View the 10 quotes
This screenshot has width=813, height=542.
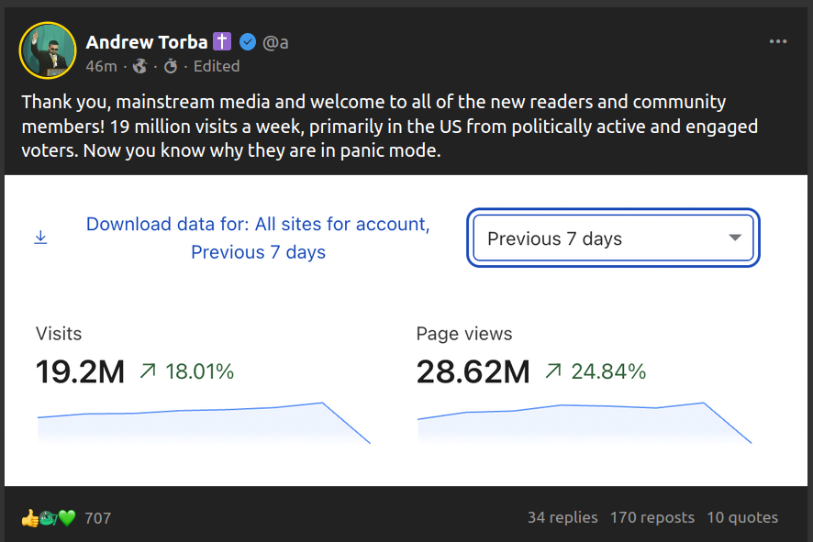click(x=742, y=518)
